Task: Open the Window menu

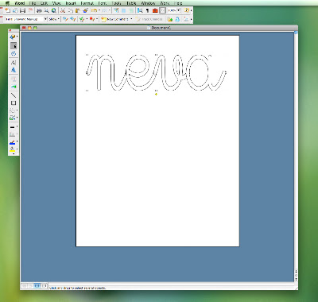Action: point(148,3)
